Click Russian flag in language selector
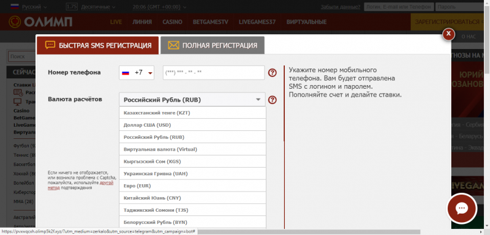Screen dimensions: 490x235 [15, 7]
